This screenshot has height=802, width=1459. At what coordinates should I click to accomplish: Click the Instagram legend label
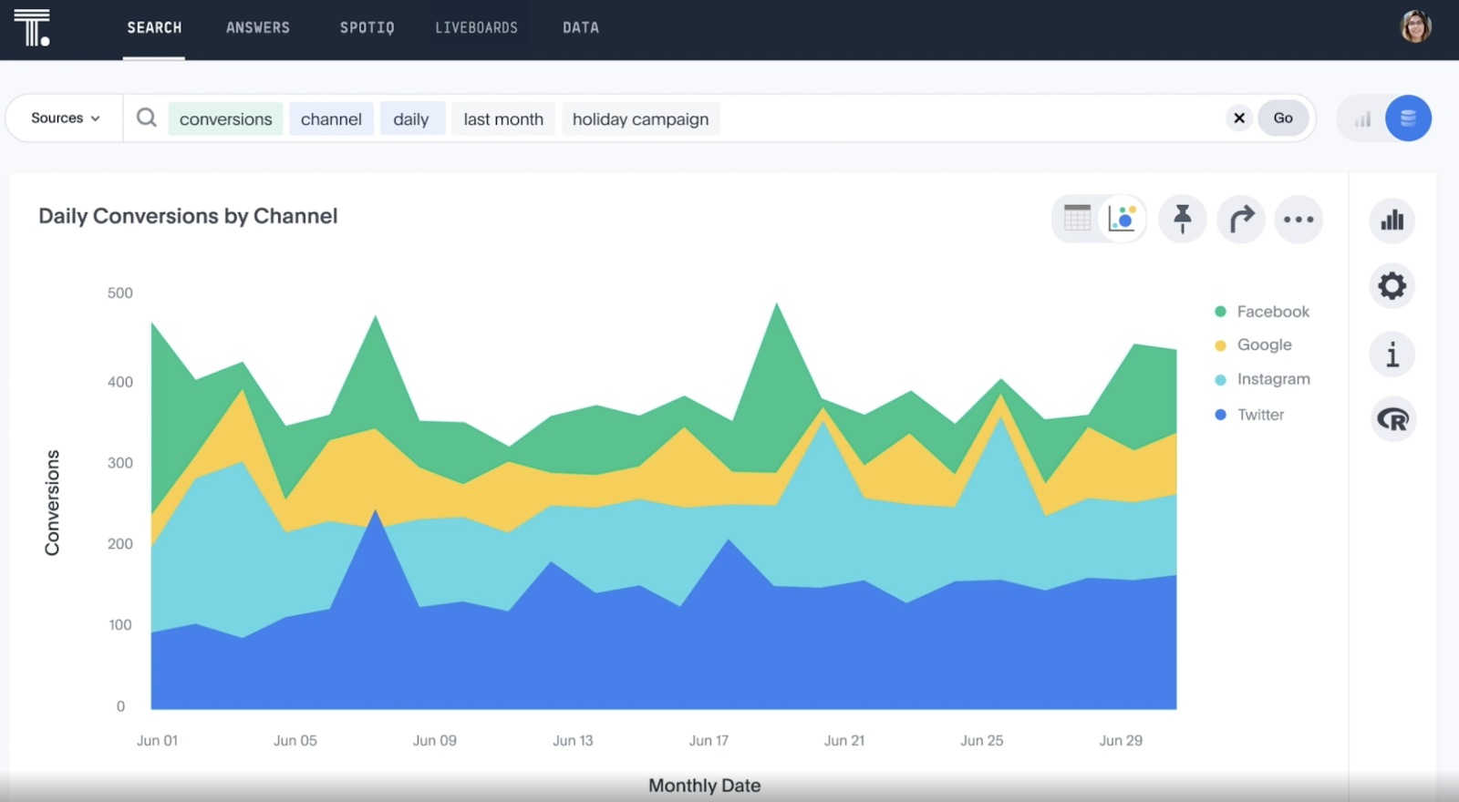(x=1274, y=379)
